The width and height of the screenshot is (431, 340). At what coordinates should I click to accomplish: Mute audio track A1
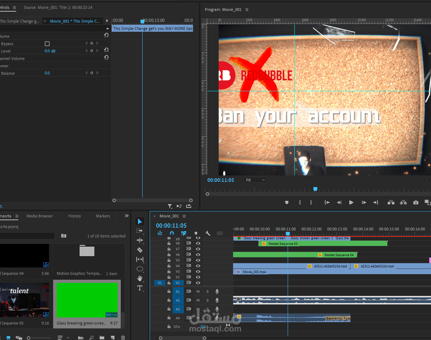coord(198,291)
